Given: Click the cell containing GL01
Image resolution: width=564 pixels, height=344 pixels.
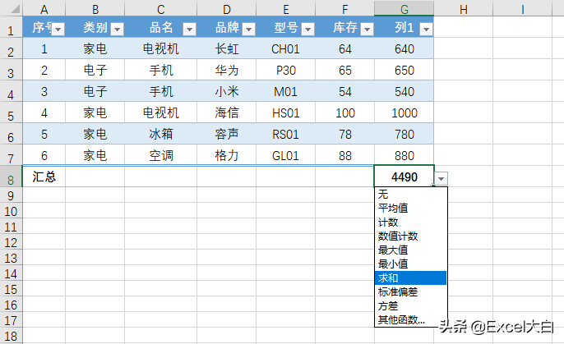Looking at the screenshot, I should click(285, 155).
